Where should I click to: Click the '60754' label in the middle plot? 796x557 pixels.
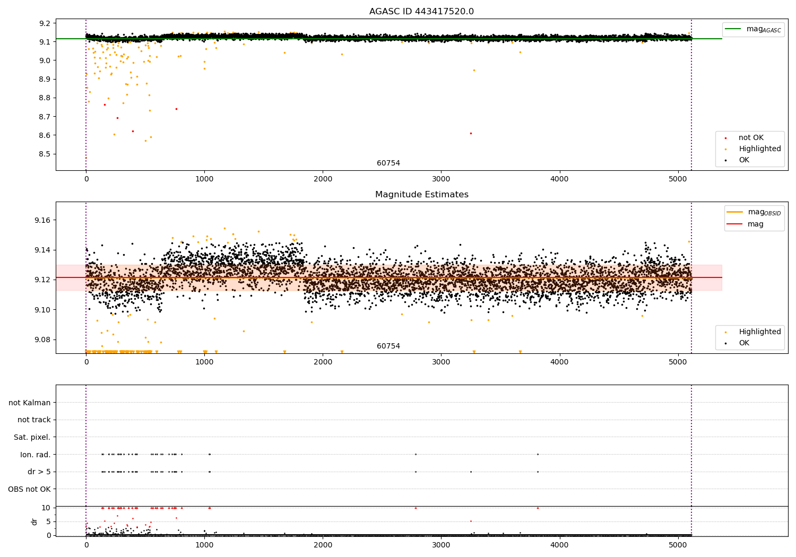(x=388, y=346)
